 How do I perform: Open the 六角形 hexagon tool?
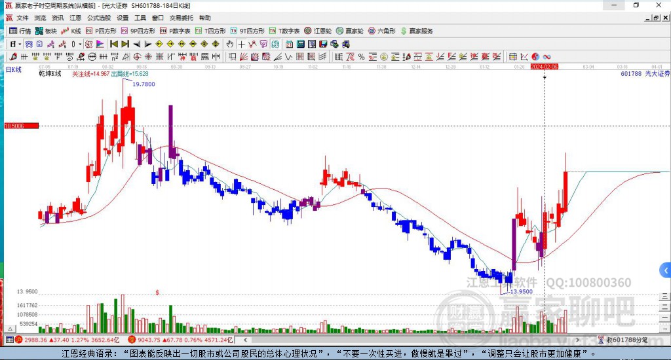(x=382, y=31)
